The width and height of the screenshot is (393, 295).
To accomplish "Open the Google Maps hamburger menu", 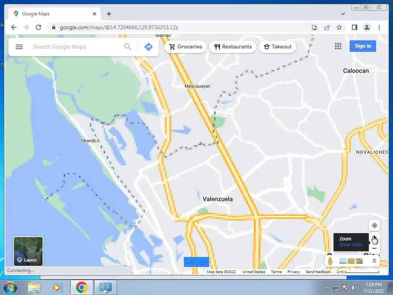I will (19, 47).
